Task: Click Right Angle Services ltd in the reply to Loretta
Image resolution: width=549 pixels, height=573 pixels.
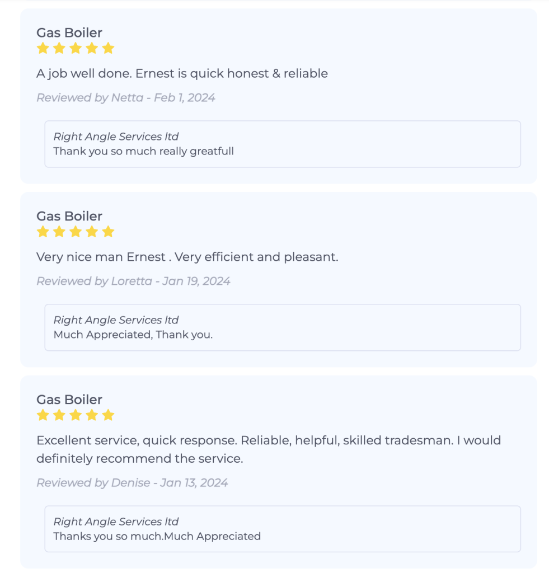Action: [116, 320]
